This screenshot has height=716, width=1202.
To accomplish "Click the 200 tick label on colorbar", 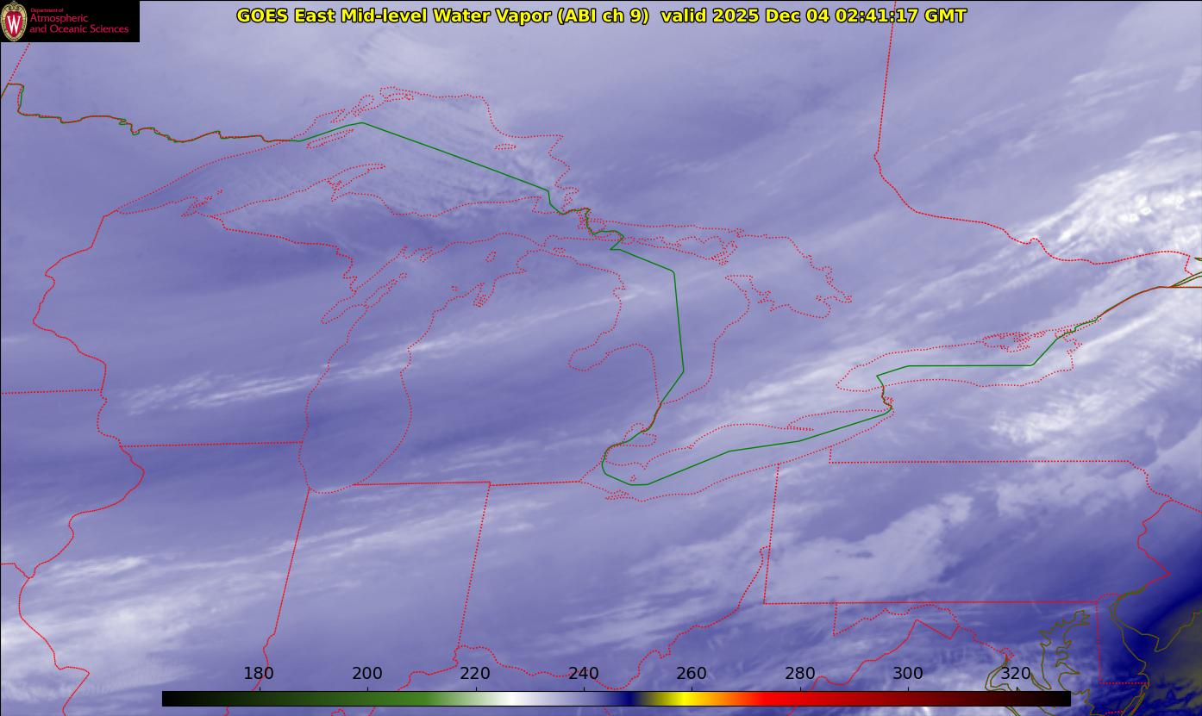I will 367,673.
